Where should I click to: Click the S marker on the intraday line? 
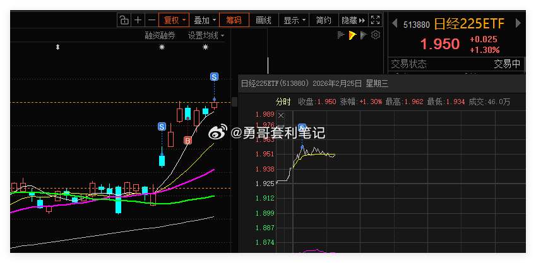coord(302,128)
